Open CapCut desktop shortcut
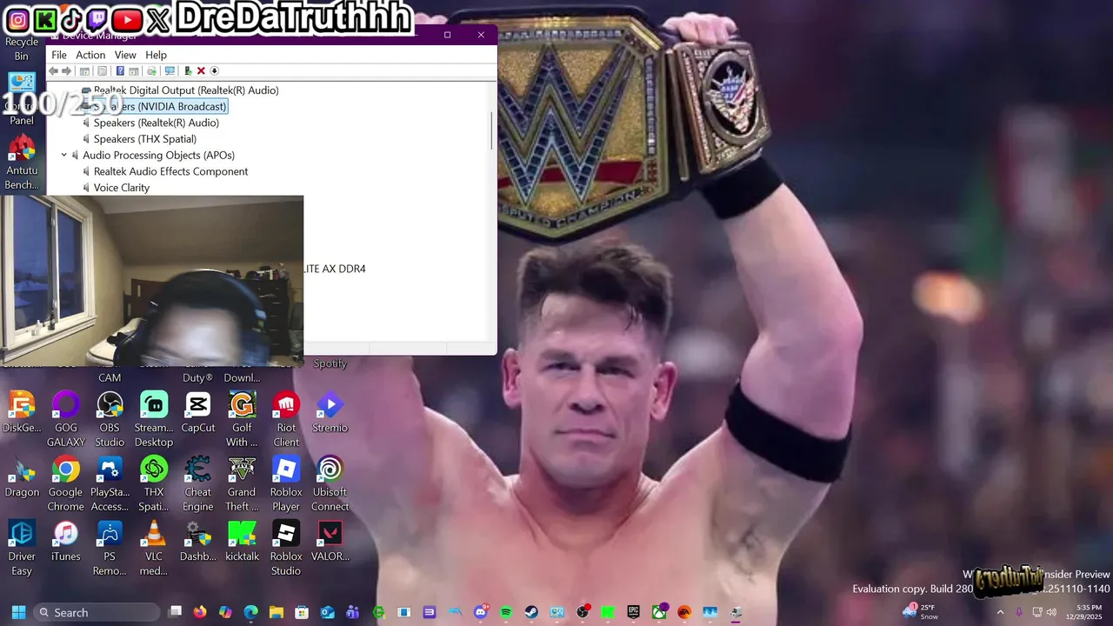This screenshot has width=1113, height=626. pyautogui.click(x=198, y=412)
